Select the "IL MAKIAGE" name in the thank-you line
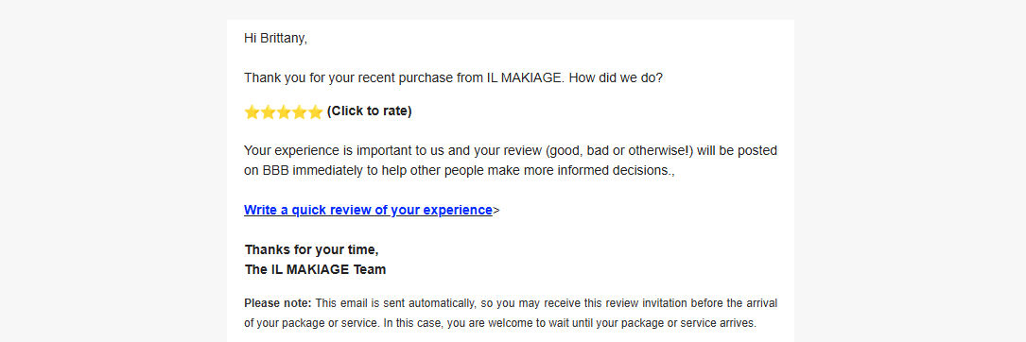The image size is (1026, 342). (524, 77)
